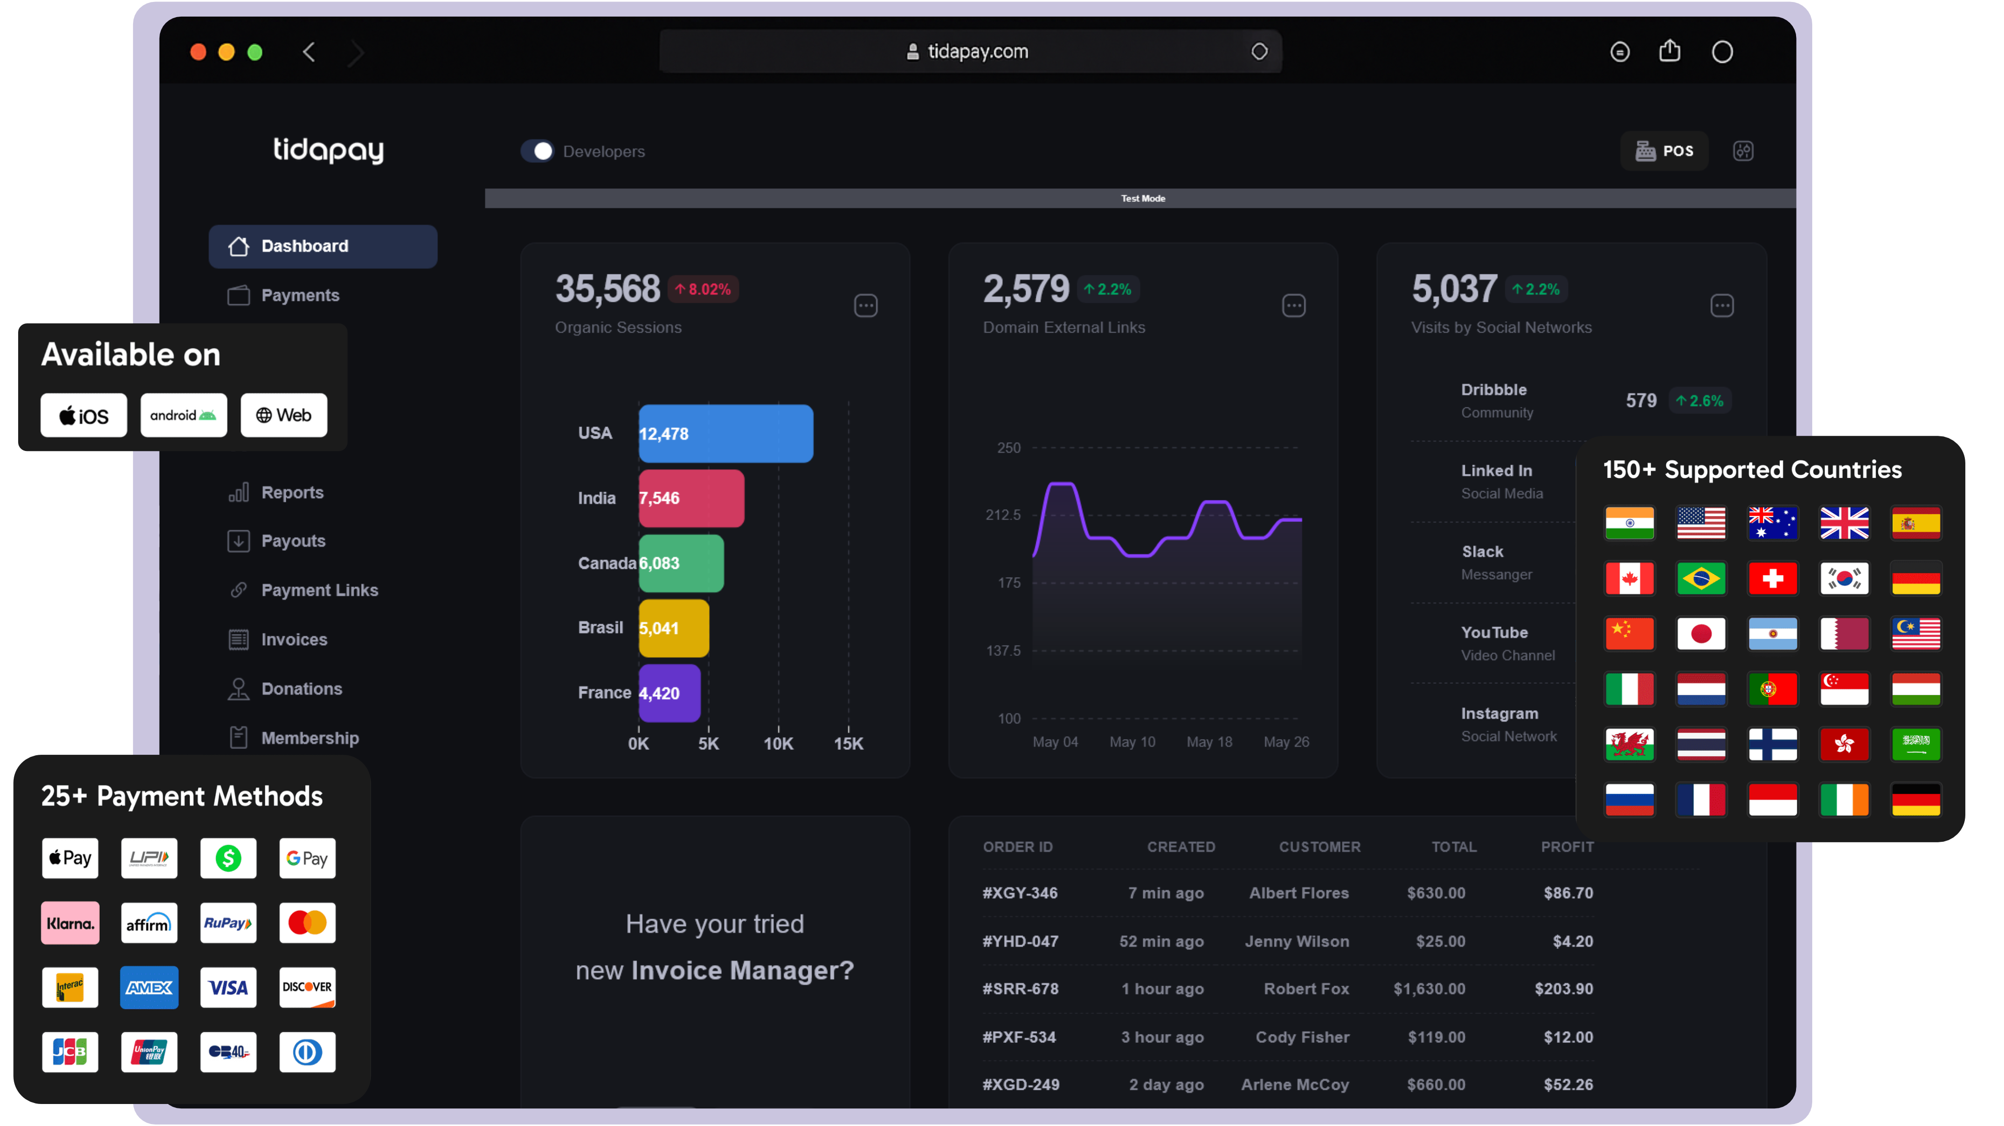Viewport: 2004px width, 1126px height.
Task: Click the Test Mode banner
Action: (1139, 198)
